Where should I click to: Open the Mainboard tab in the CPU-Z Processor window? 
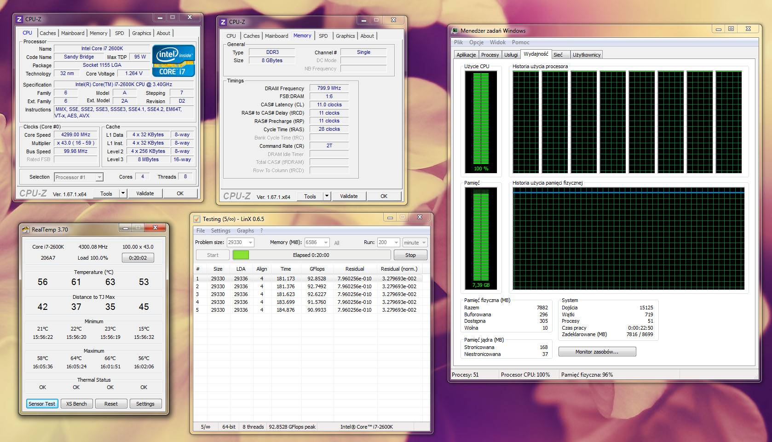coord(73,33)
